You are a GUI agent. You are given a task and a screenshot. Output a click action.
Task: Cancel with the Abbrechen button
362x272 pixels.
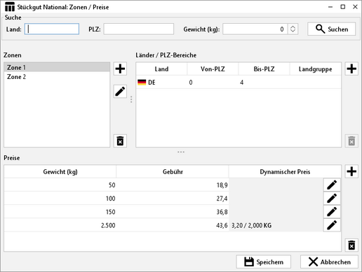coord(329,262)
